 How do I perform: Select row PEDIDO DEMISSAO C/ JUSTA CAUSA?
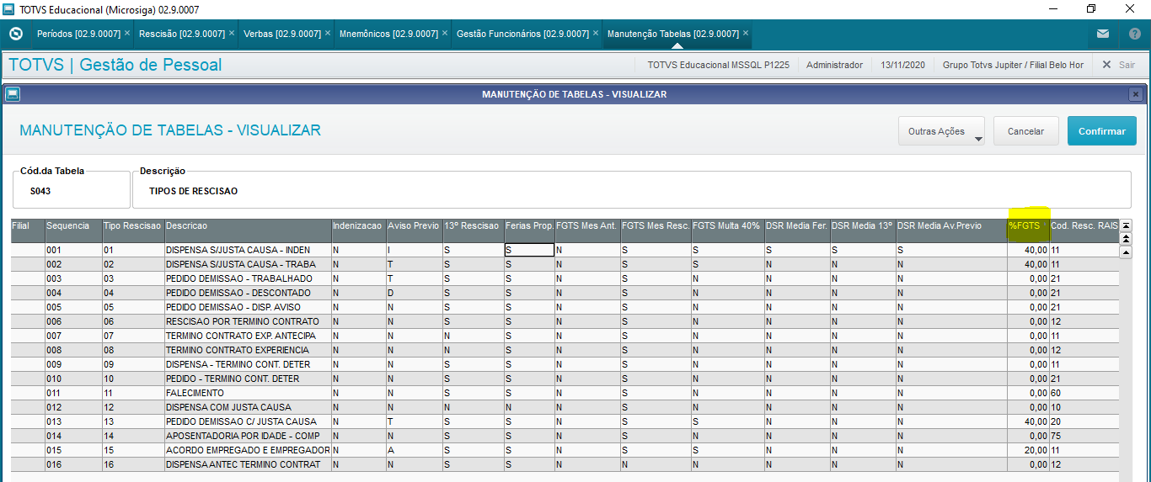[x=565, y=421]
